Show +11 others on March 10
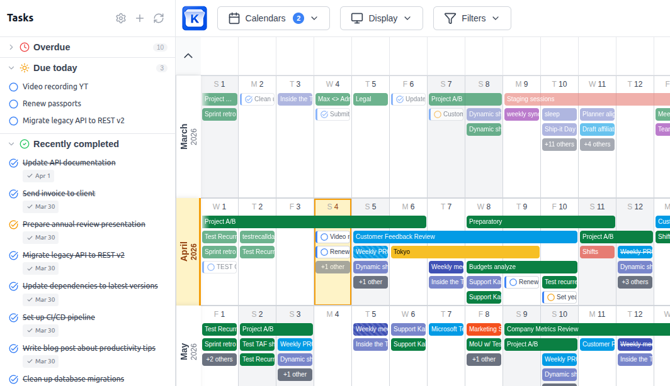This screenshot has width=670, height=386. (x=559, y=144)
